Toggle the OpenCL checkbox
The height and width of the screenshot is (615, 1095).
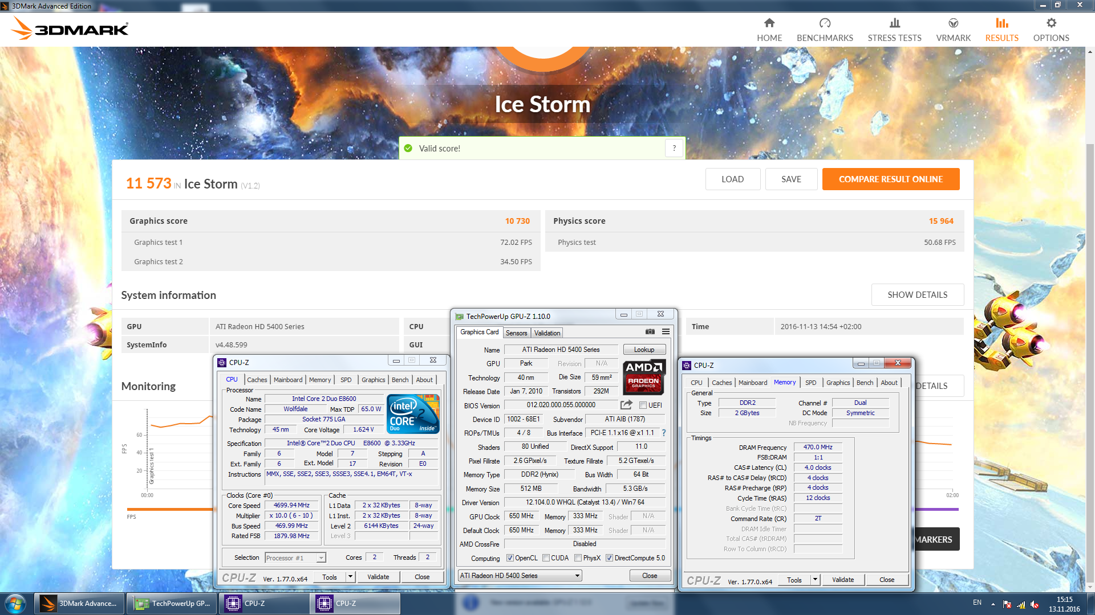point(510,558)
